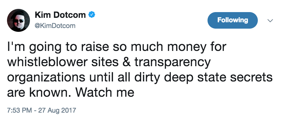The height and width of the screenshot is (119, 282).
Task: Toggle the Following button to unfollow
Action: coord(233,20)
